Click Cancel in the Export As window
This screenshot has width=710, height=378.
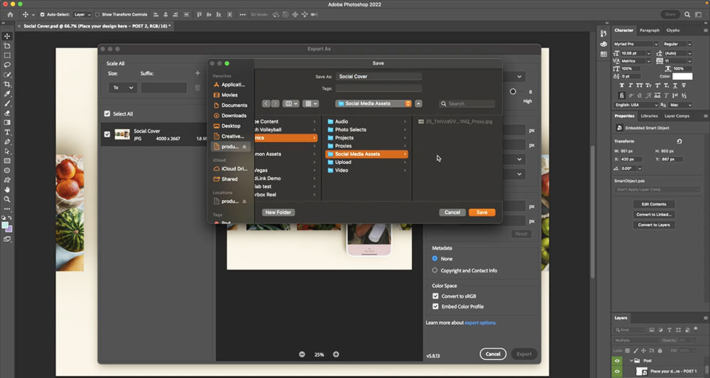click(493, 354)
